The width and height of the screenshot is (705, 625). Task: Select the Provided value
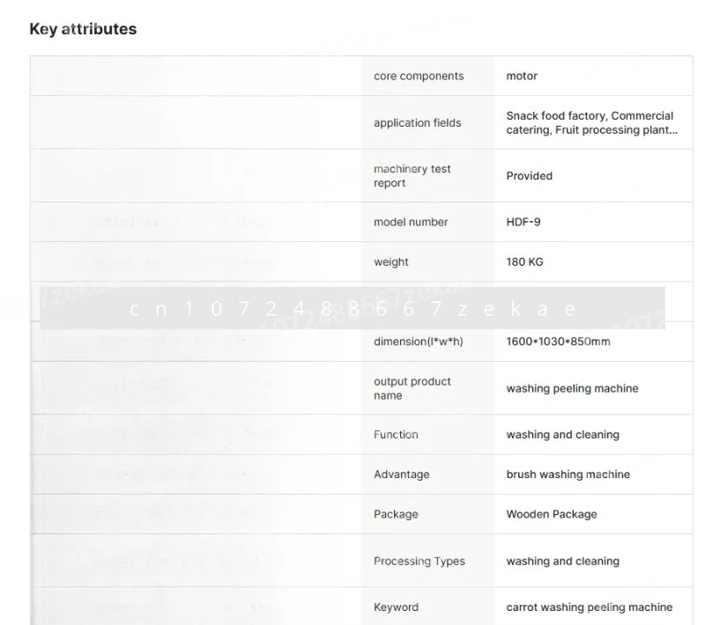click(x=529, y=176)
